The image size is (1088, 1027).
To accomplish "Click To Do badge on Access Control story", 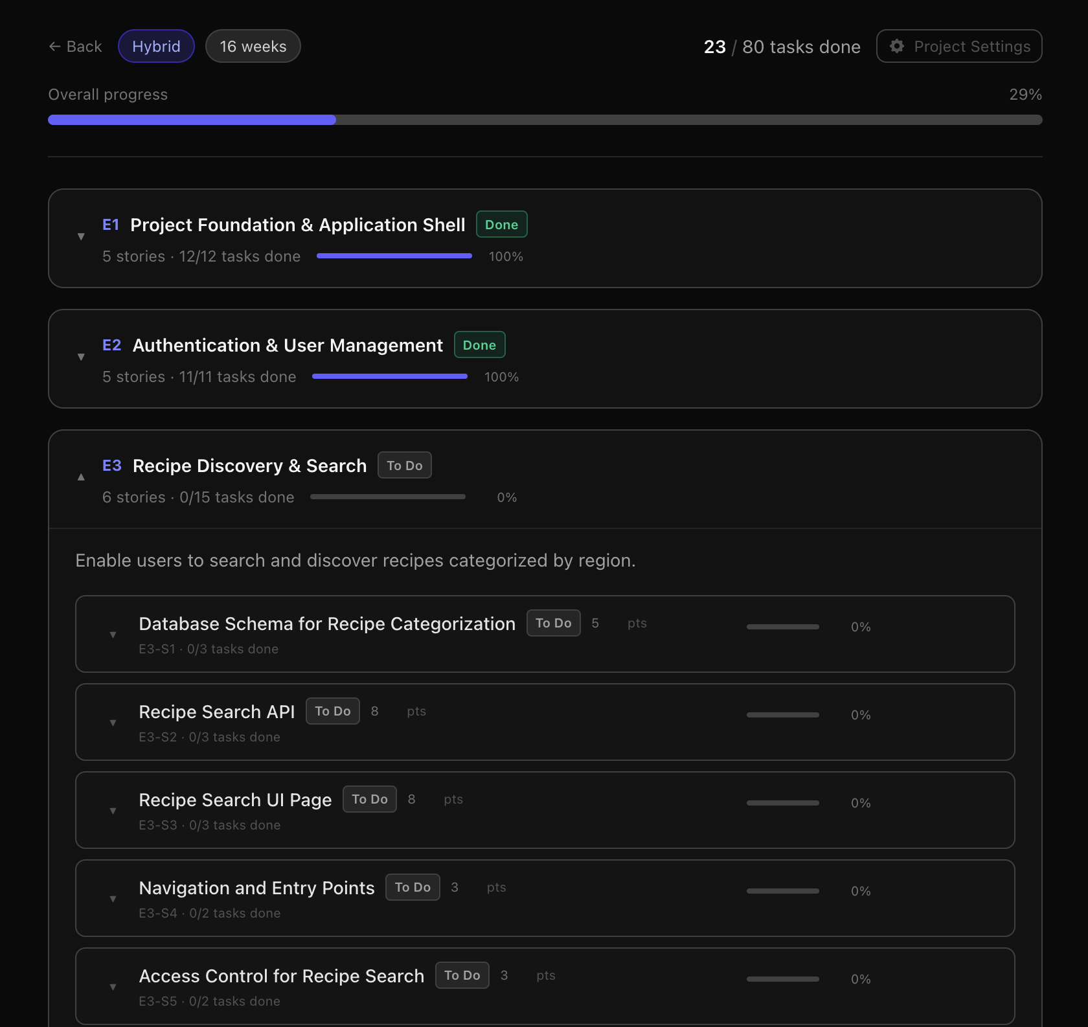I will click(x=462, y=975).
